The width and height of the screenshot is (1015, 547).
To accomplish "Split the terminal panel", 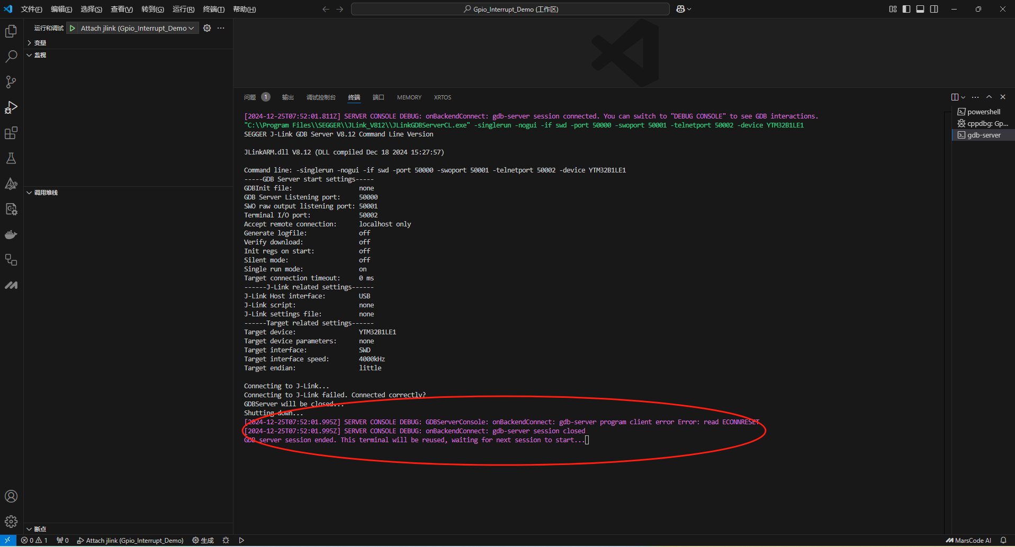I will coord(955,97).
